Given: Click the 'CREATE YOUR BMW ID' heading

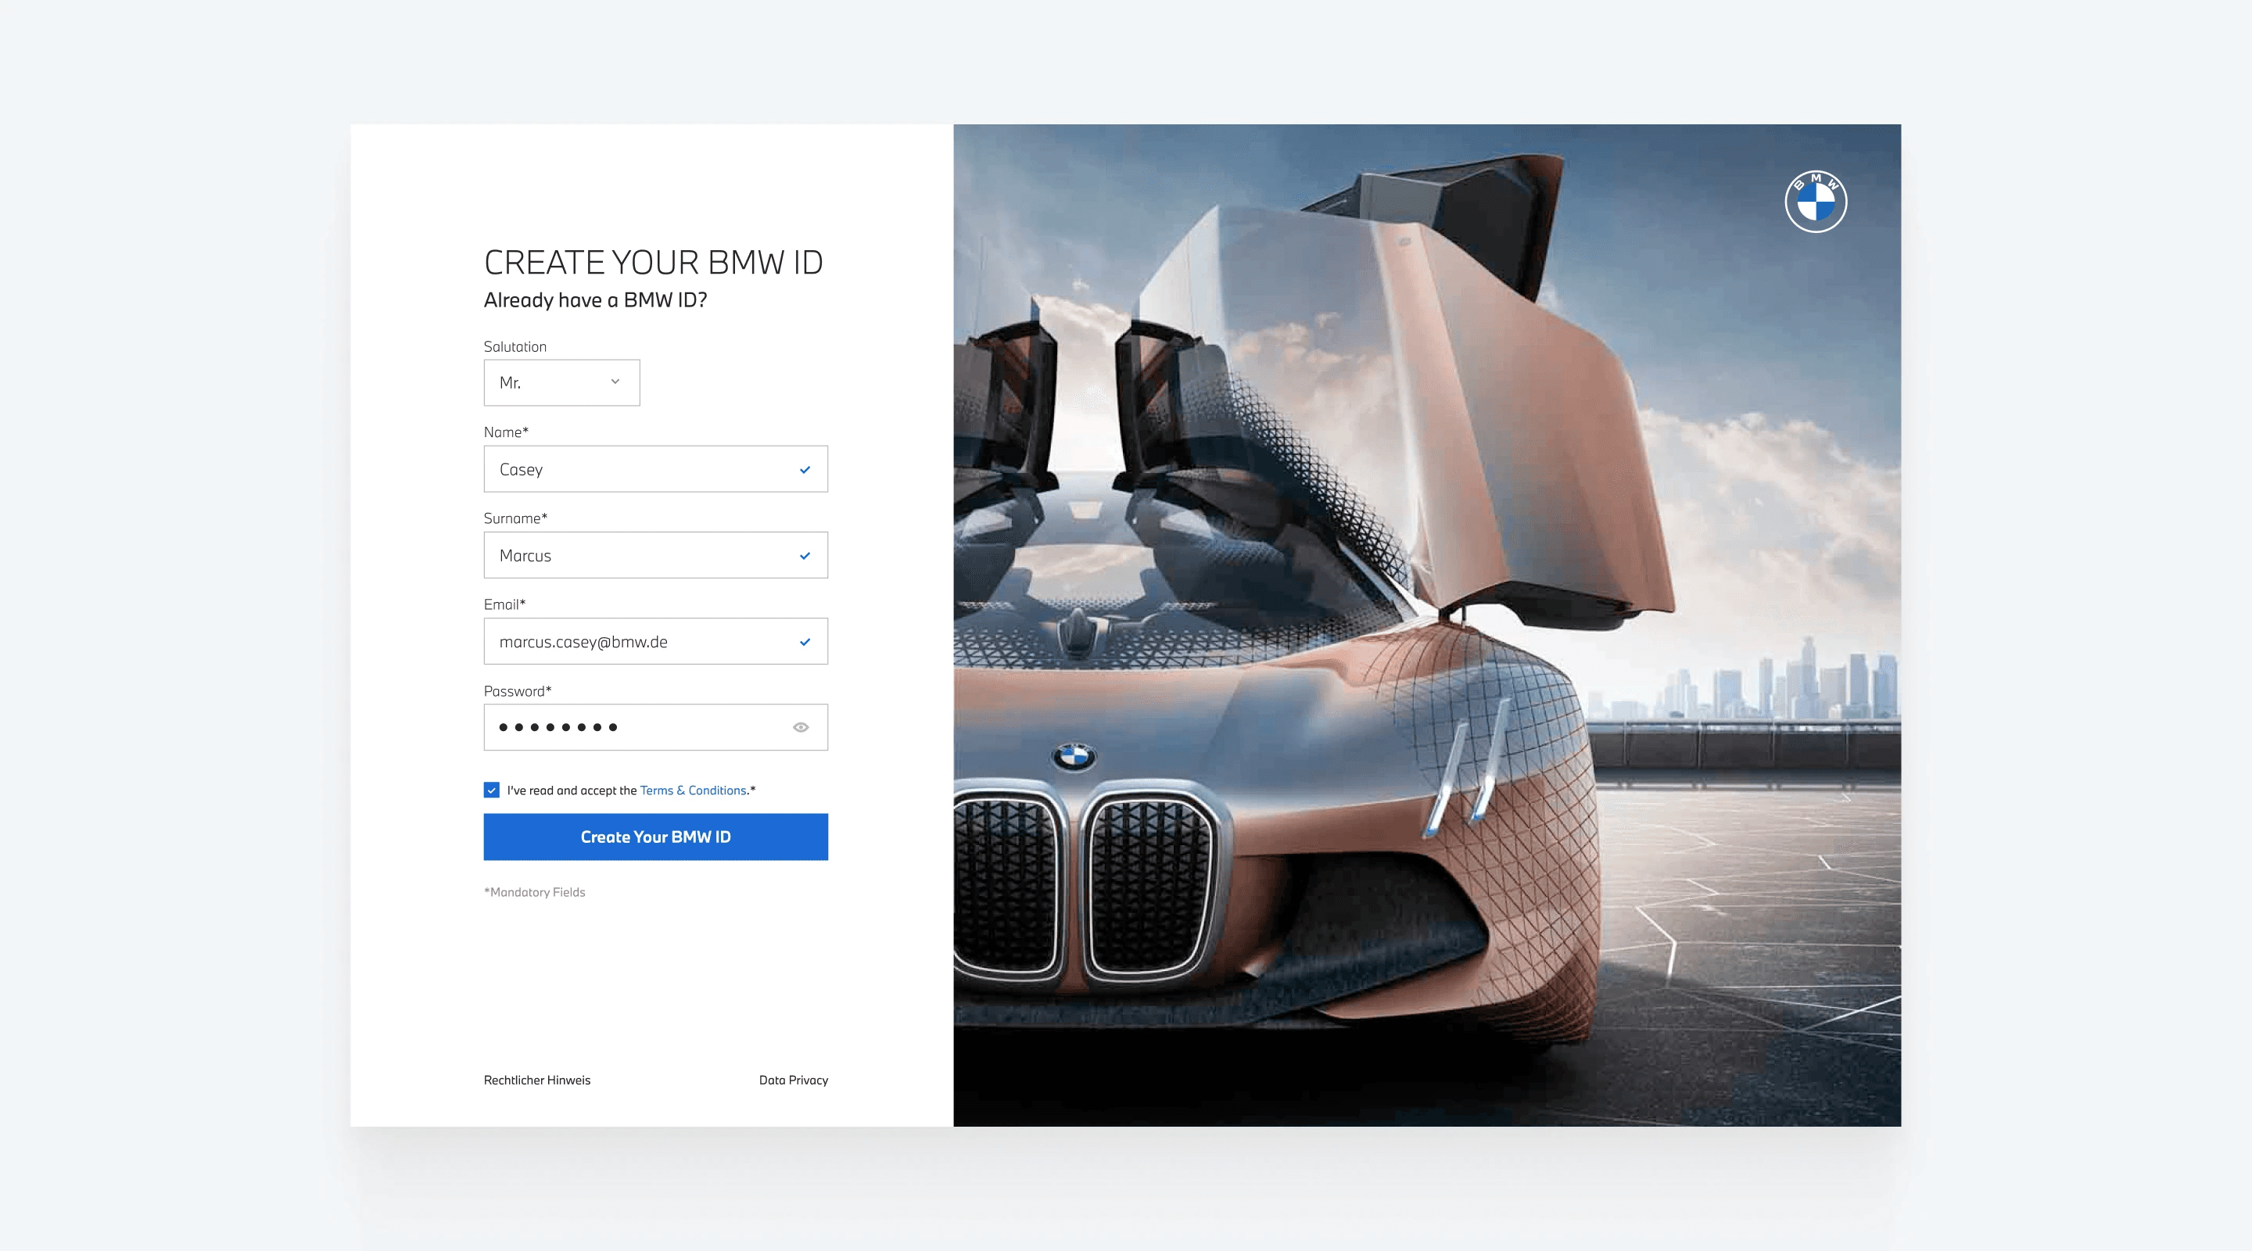Looking at the screenshot, I should tap(653, 262).
